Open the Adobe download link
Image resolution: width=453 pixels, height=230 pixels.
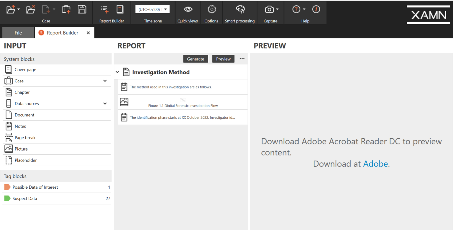(x=375, y=164)
